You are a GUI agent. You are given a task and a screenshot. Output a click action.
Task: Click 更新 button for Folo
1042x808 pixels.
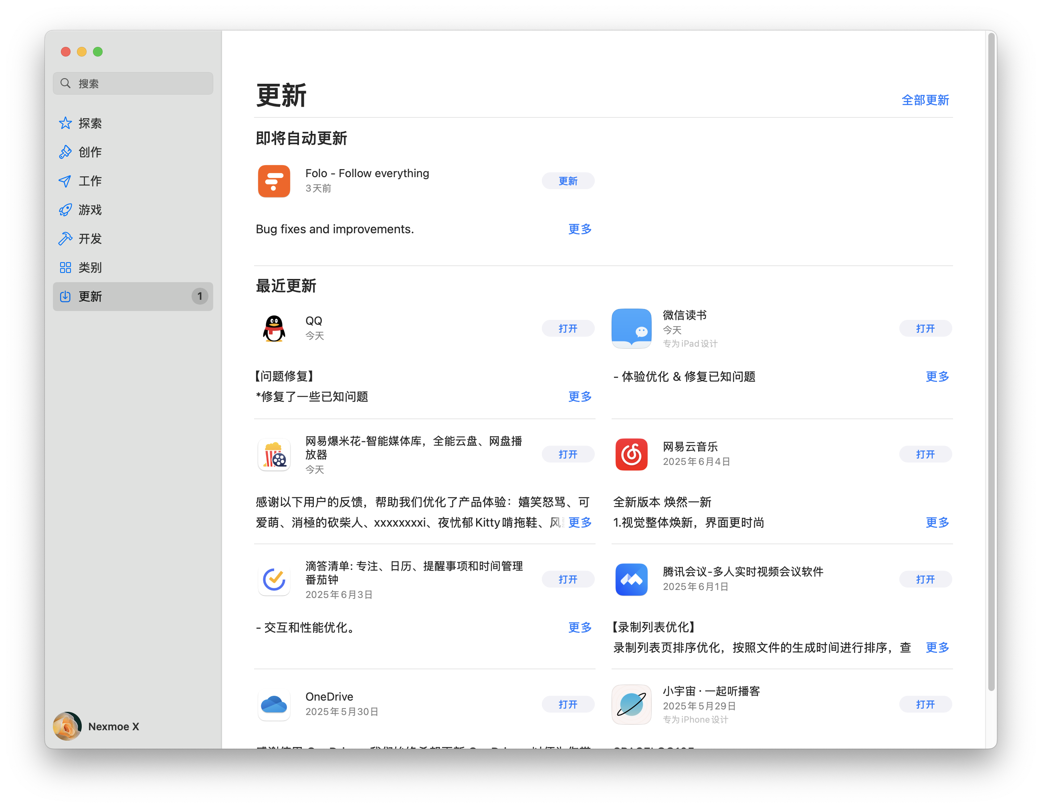click(568, 181)
